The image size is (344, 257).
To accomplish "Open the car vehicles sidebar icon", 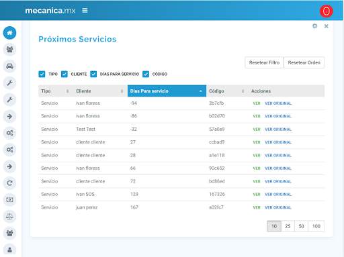I will click(x=9, y=66).
